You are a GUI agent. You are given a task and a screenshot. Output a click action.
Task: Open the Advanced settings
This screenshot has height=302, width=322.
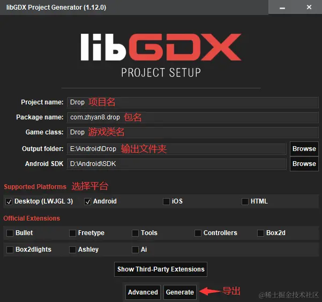(x=143, y=292)
